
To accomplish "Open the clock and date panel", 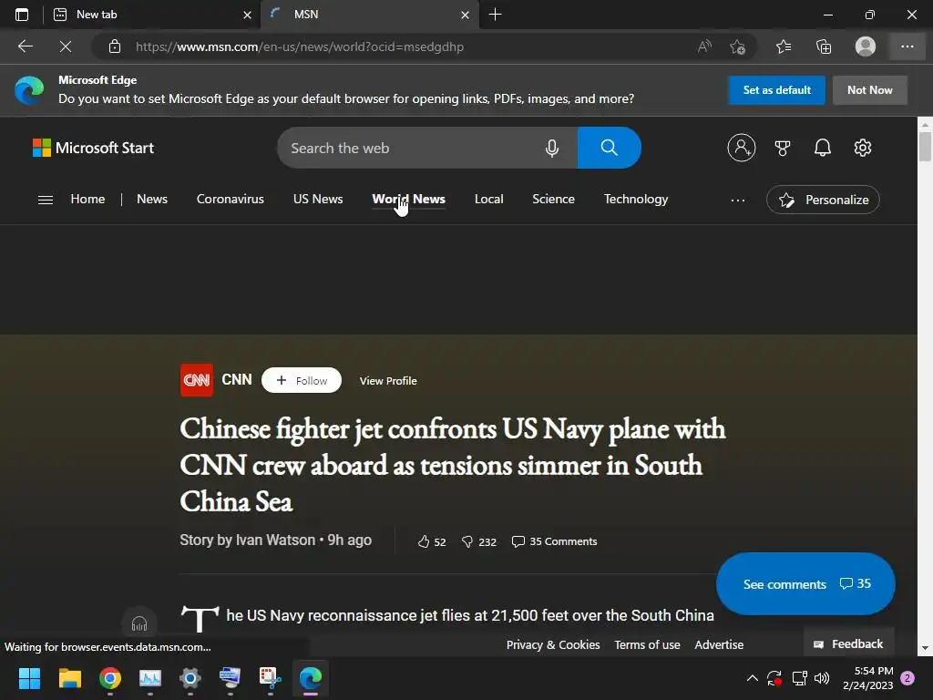I will 867,678.
